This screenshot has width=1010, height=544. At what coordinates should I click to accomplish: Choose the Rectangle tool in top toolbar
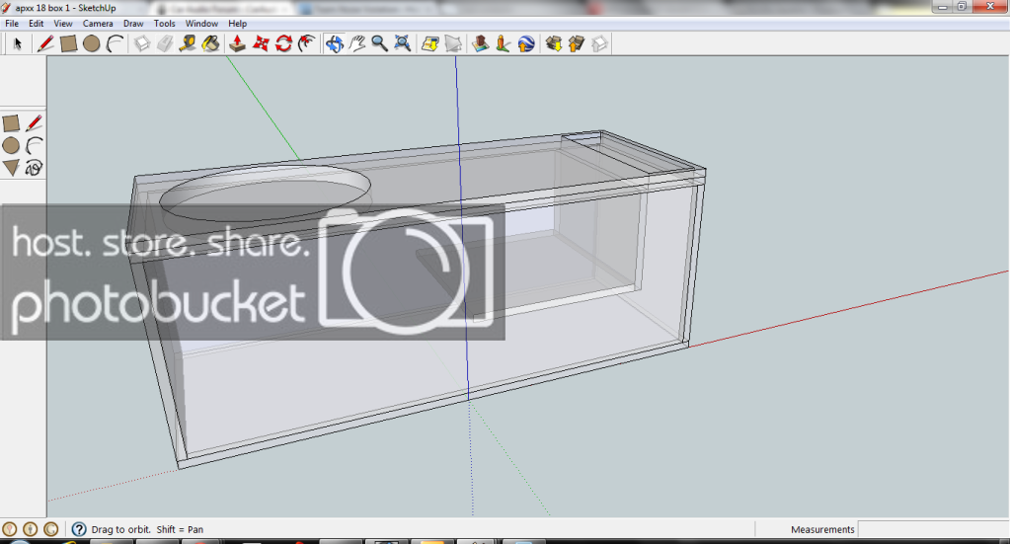(x=68, y=43)
